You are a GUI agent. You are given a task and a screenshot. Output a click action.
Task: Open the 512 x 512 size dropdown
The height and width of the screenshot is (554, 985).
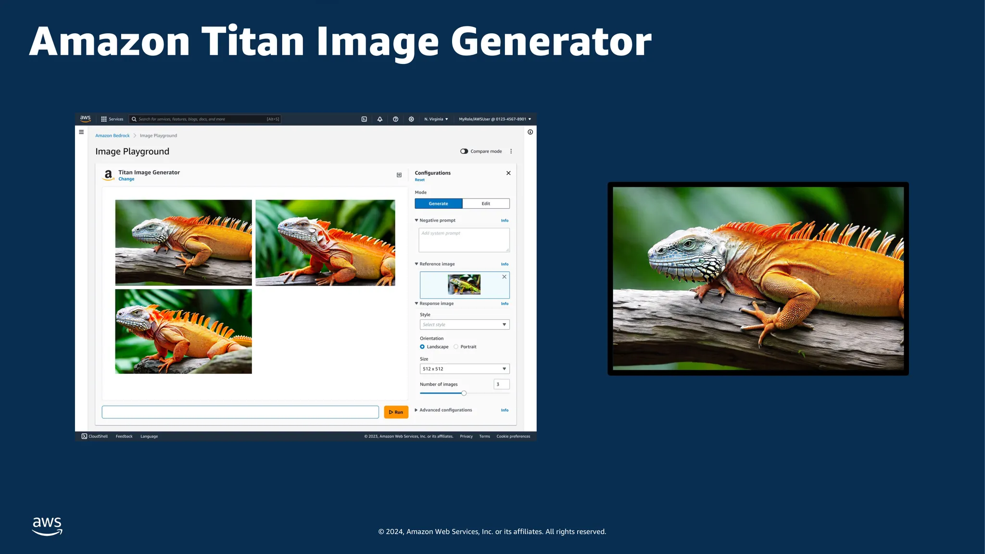point(464,369)
